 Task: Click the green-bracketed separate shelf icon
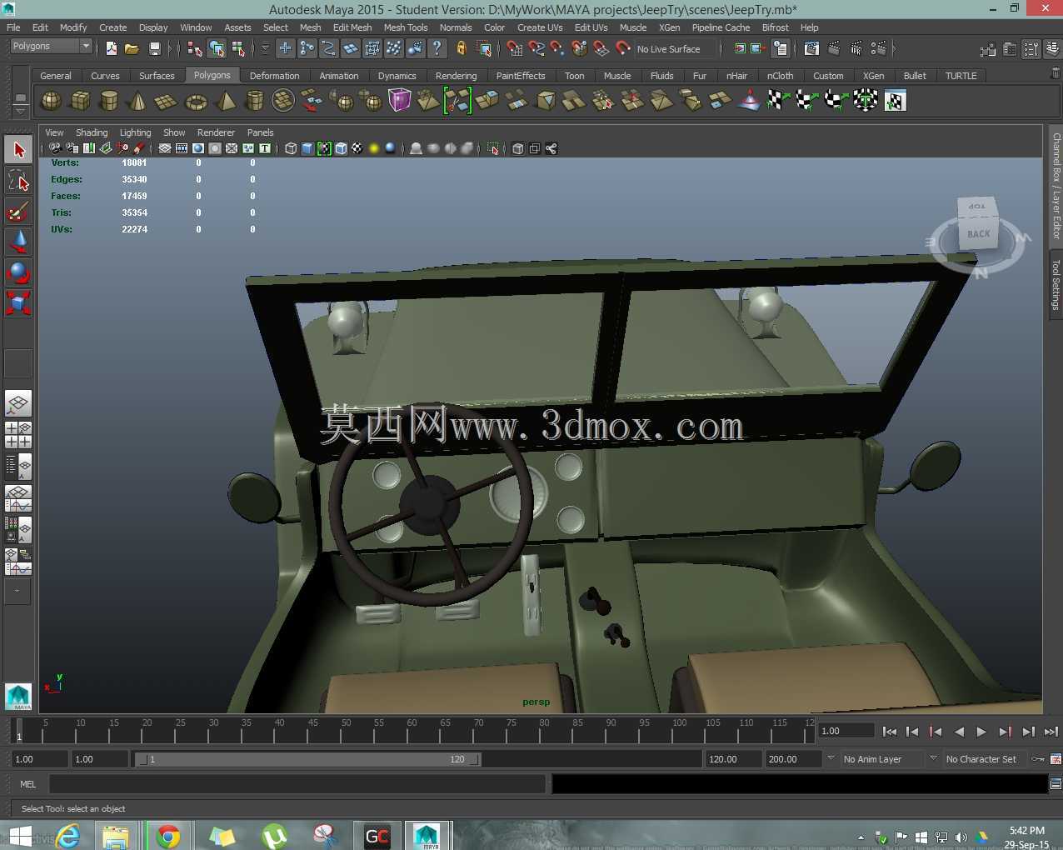tap(457, 101)
